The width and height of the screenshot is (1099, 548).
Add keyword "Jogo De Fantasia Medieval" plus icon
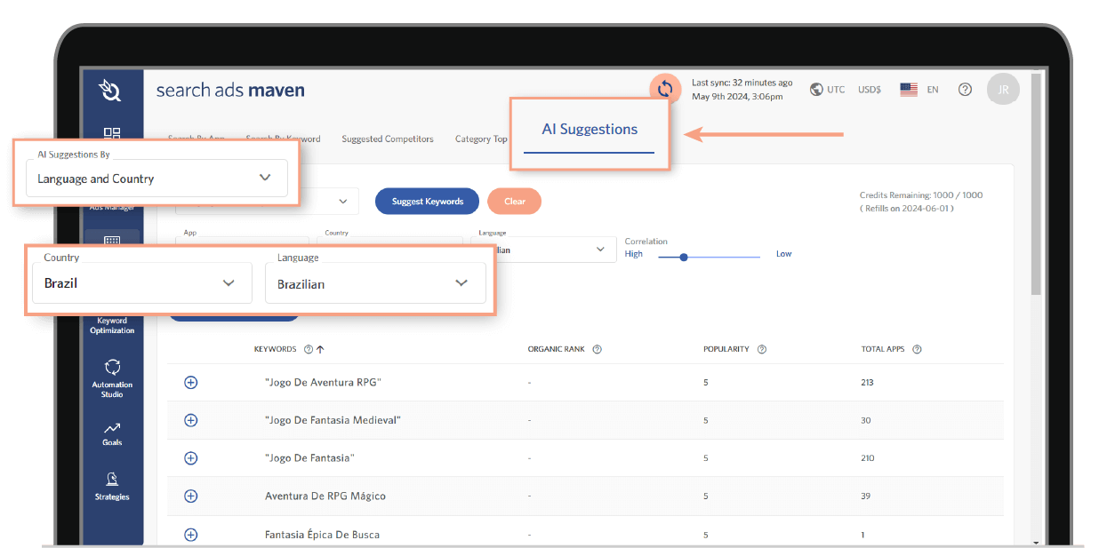pyautogui.click(x=190, y=420)
